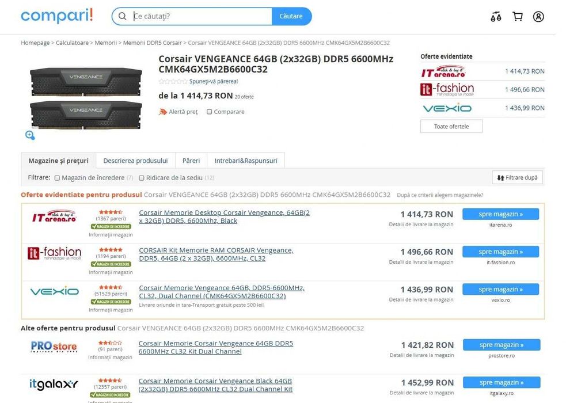The height and width of the screenshot is (403, 566).
Task: Tick the Comparare checkbox
Action: [x=209, y=112]
